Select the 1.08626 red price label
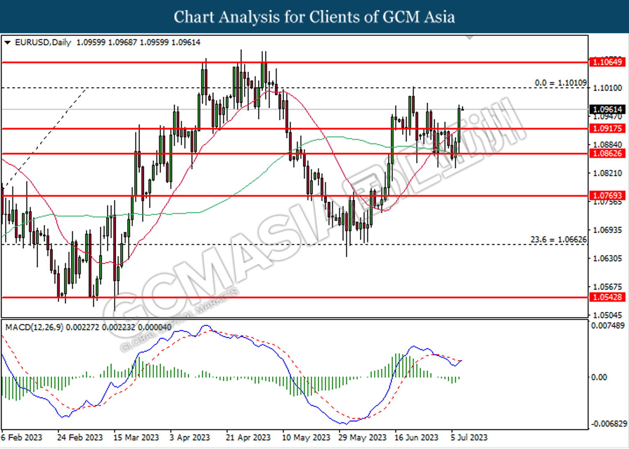Viewport: 629px width, 449px height. click(x=608, y=153)
